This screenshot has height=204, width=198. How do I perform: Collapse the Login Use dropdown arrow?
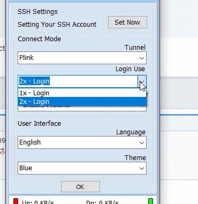(142, 81)
